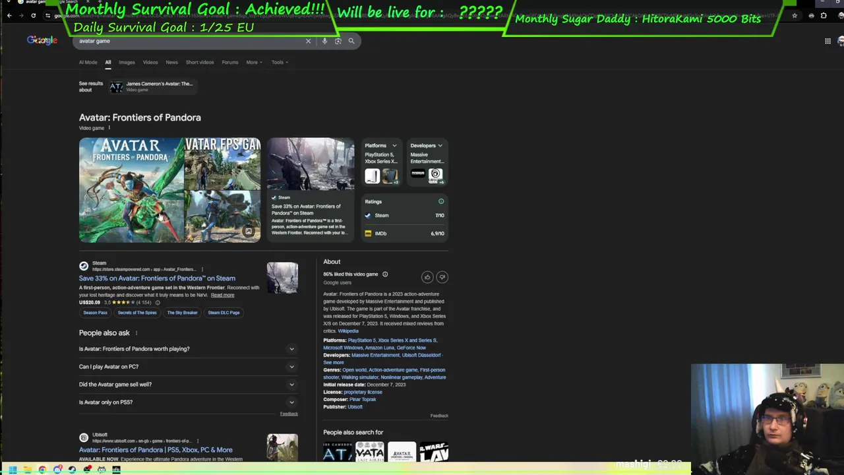This screenshot has width=844, height=475.
Task: Open Wikipedia link in About description
Action: 348,331
